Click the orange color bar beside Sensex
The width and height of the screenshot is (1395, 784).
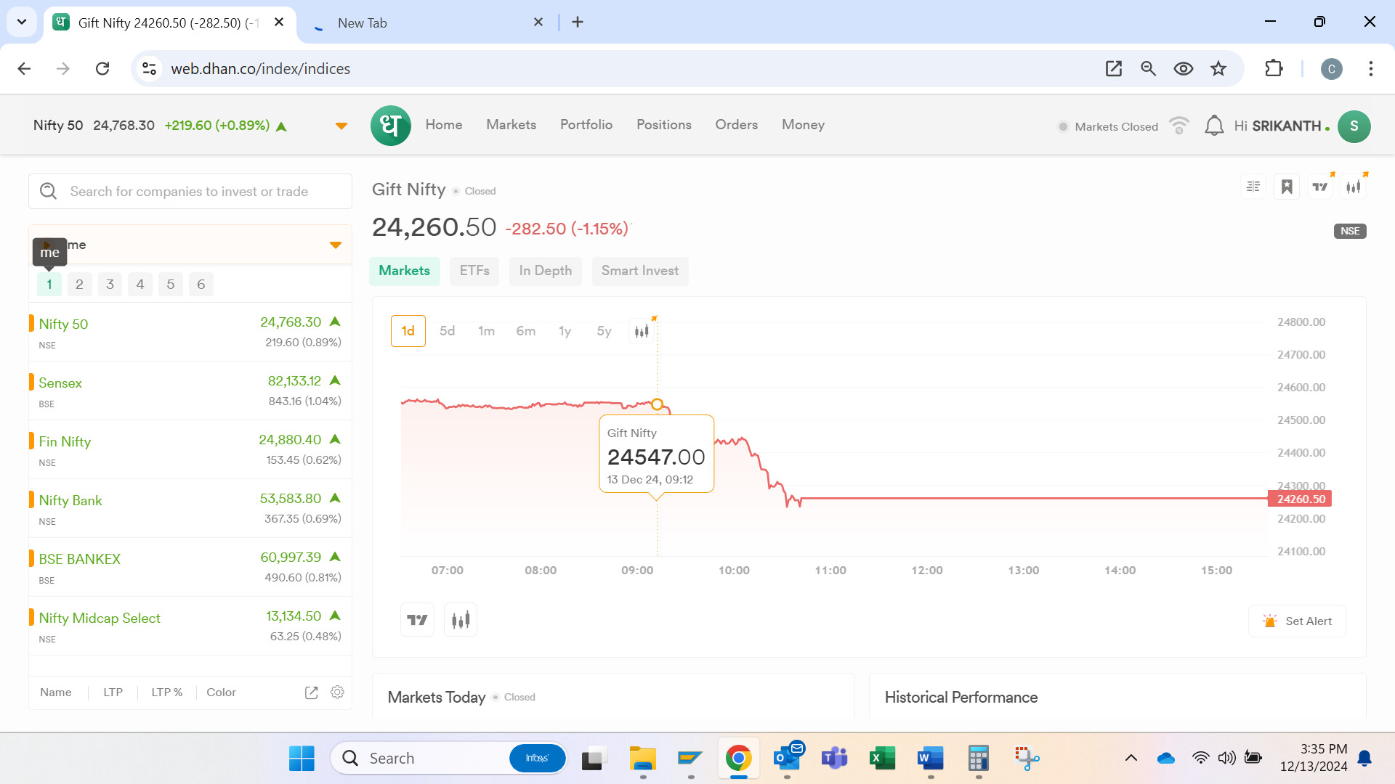click(x=31, y=382)
